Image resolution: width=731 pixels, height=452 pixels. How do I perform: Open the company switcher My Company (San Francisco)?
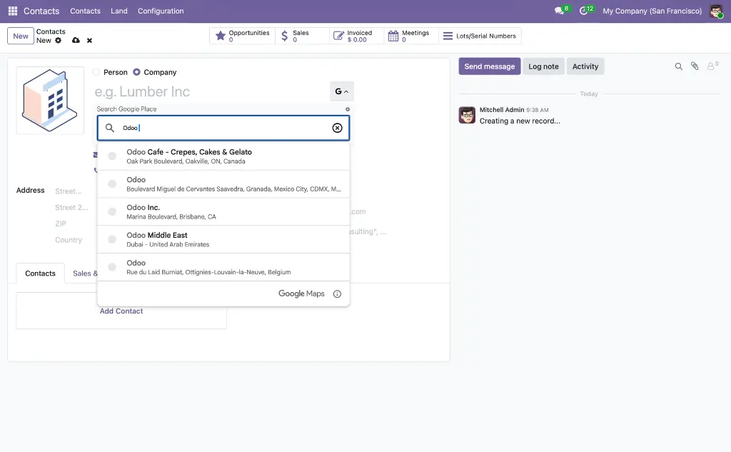pos(652,11)
